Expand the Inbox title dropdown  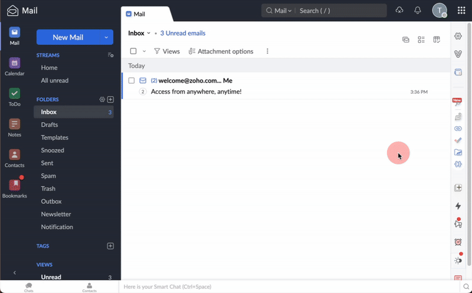[x=149, y=34]
